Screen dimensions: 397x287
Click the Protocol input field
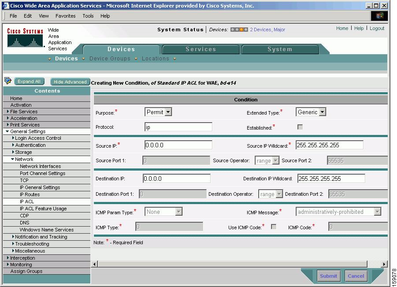(178, 127)
